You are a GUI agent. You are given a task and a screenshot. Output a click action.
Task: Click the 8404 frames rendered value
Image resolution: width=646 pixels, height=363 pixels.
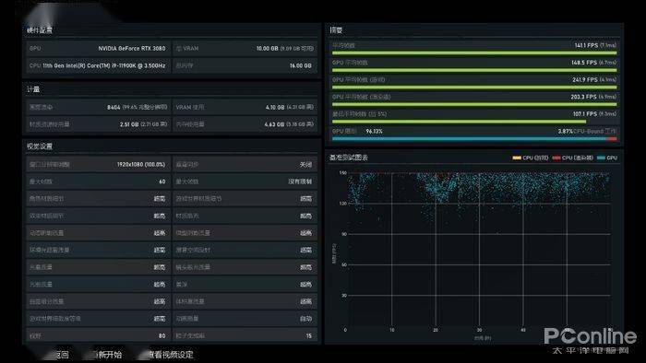click(114, 107)
